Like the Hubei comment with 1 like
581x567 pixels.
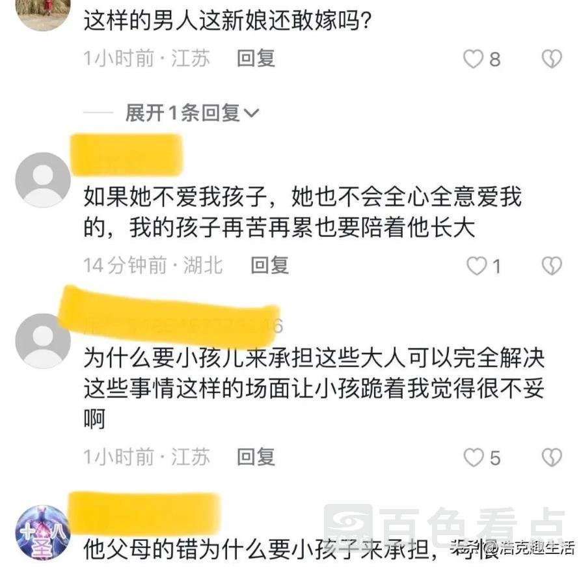[x=476, y=266]
